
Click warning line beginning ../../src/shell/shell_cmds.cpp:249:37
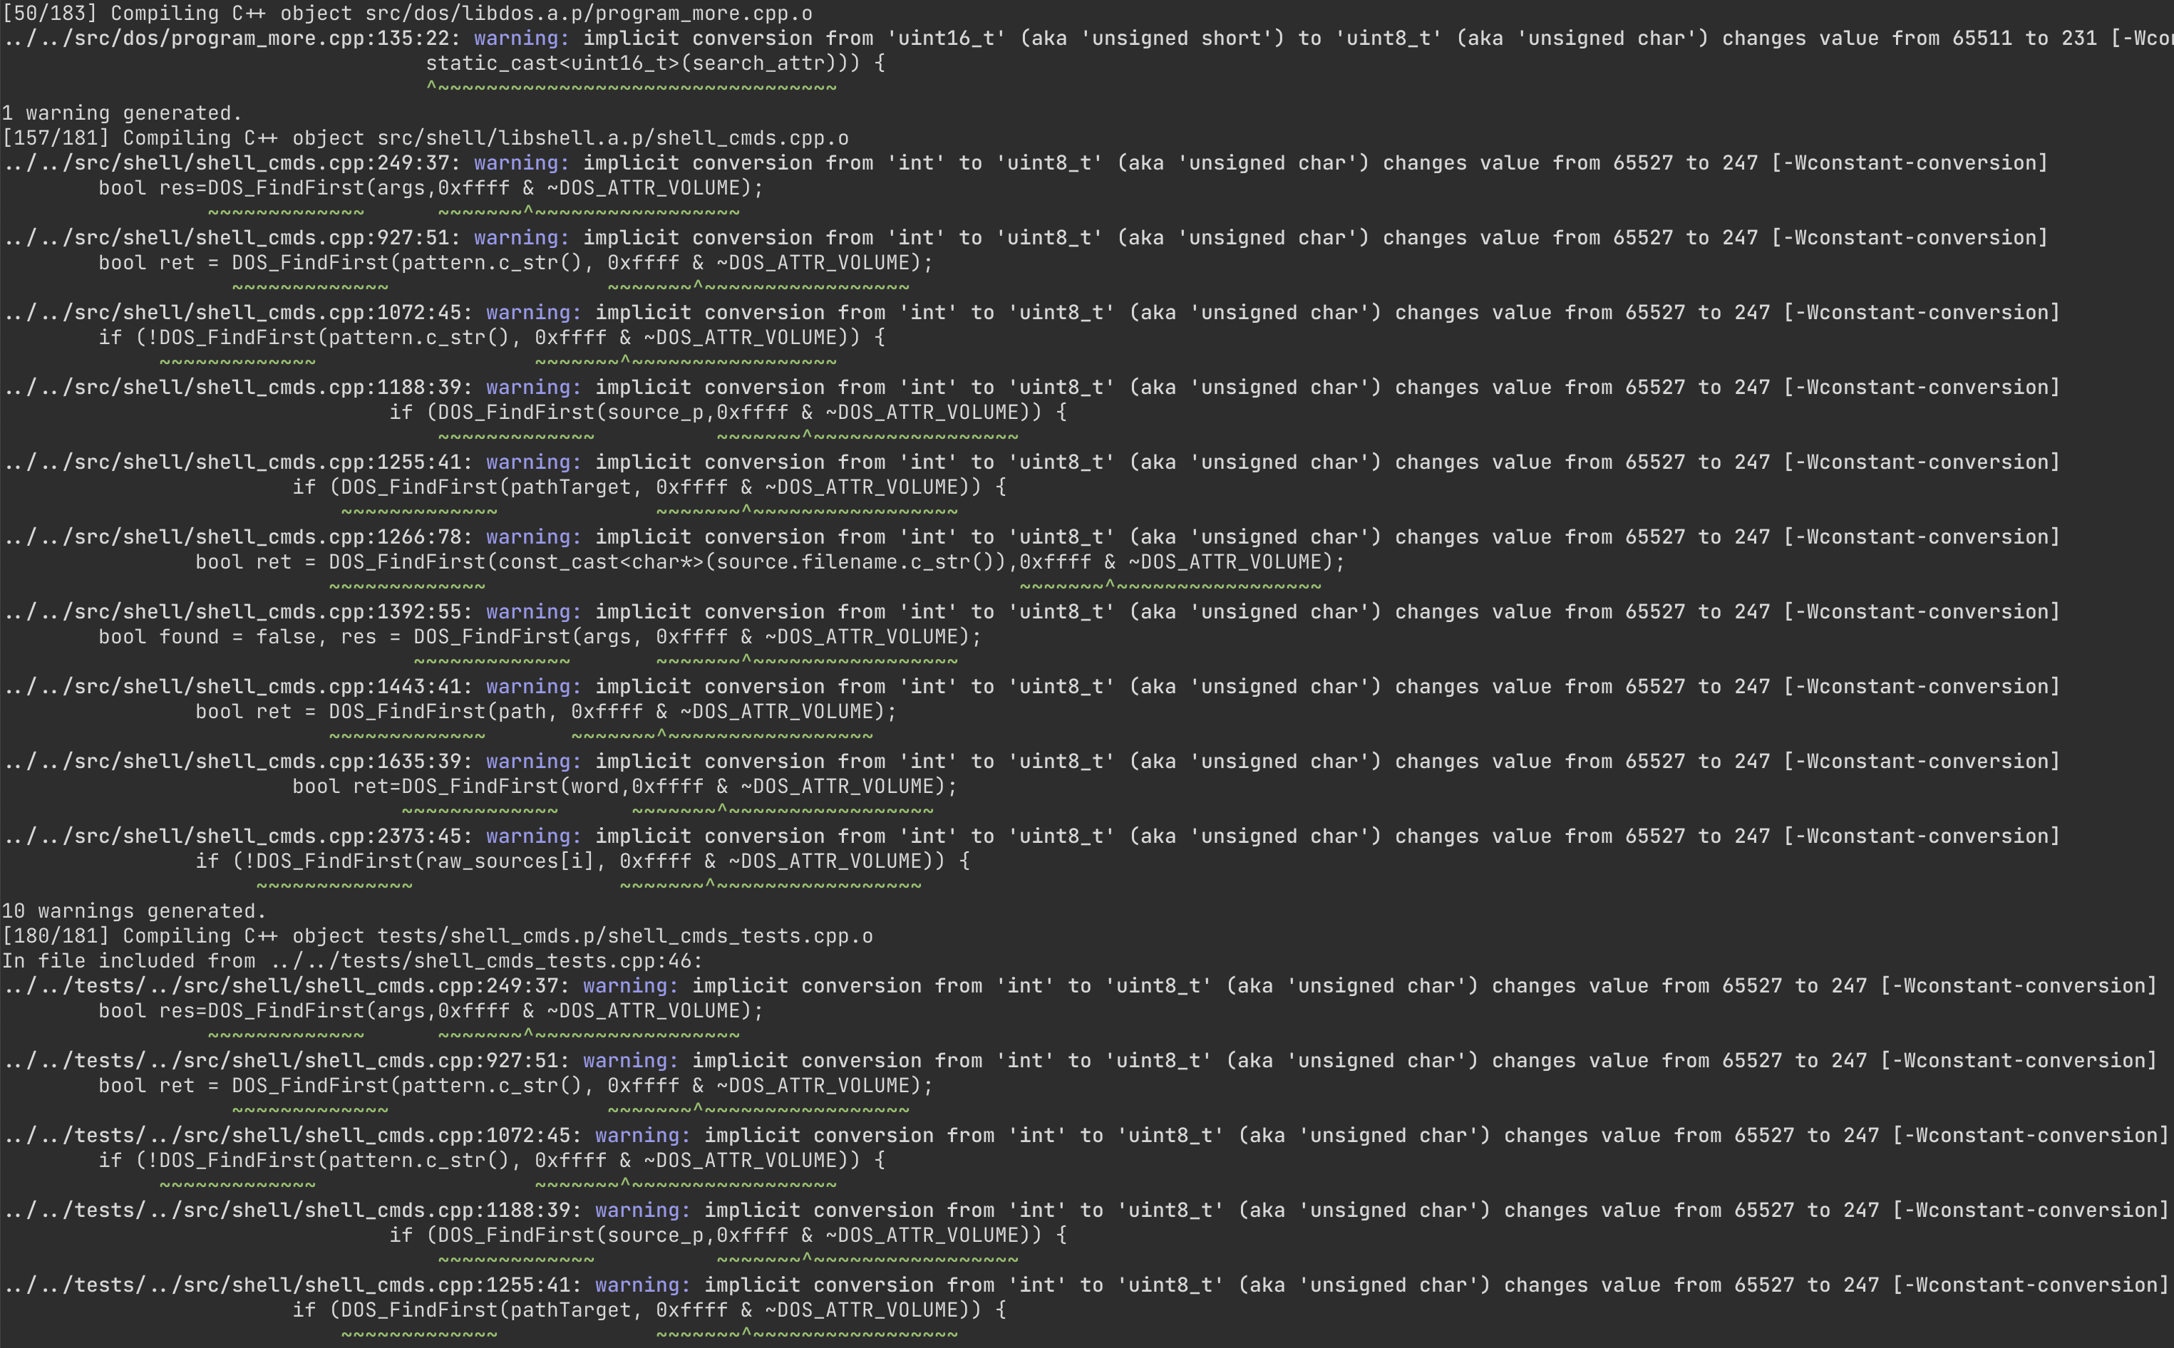pos(1024,163)
